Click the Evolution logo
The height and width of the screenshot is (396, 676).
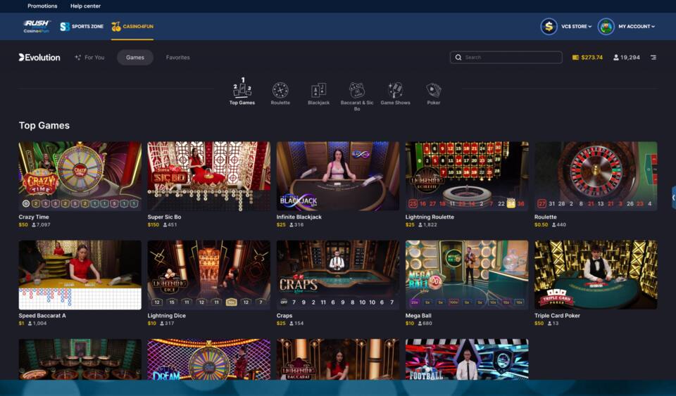(39, 58)
